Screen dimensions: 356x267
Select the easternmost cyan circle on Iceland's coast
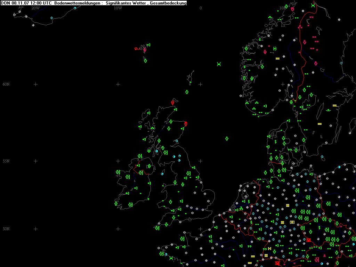[x=75, y=8]
